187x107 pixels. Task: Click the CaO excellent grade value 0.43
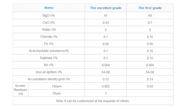point(106,23)
